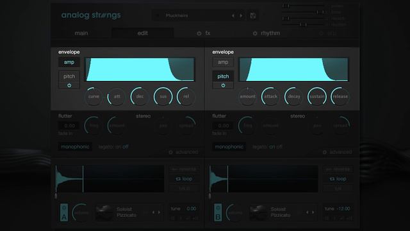The height and width of the screenshot is (231, 410).
Task: Toggle the pitch power icon in the left envelope
Action: point(69,85)
